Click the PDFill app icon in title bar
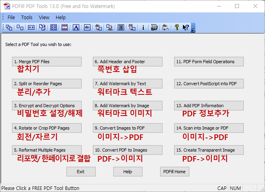Viewport: 265px width, 192px height. pos(7,6)
